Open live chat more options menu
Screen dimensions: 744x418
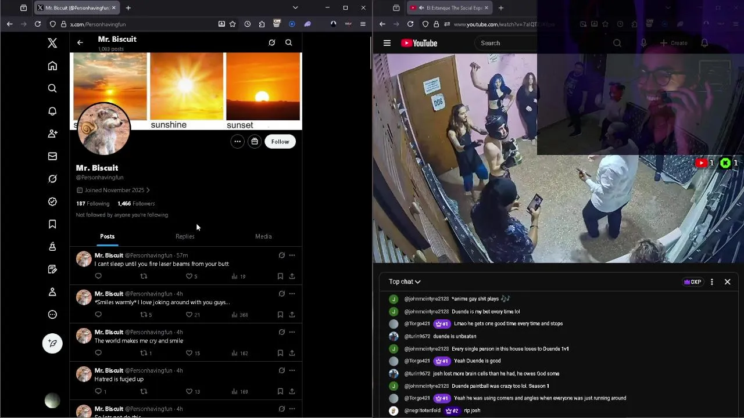coord(712,282)
